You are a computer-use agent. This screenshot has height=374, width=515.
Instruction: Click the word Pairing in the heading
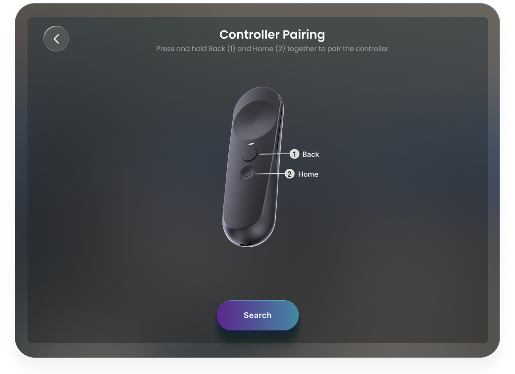(304, 35)
